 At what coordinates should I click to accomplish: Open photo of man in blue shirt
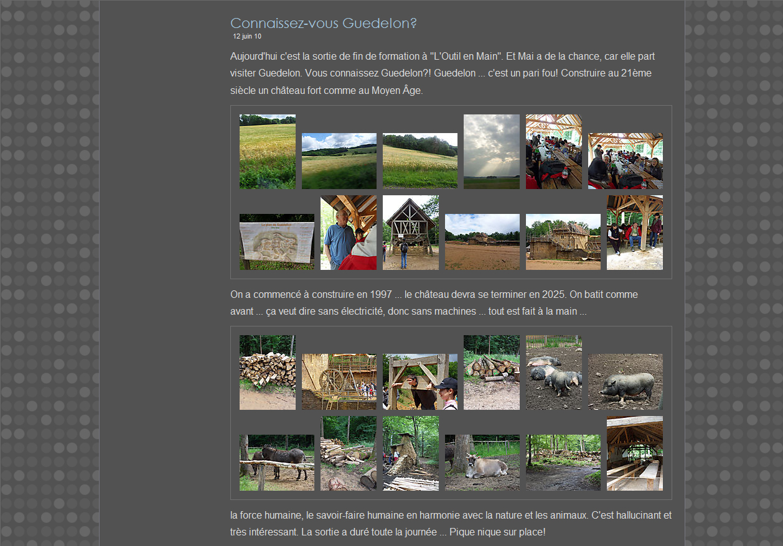(348, 232)
